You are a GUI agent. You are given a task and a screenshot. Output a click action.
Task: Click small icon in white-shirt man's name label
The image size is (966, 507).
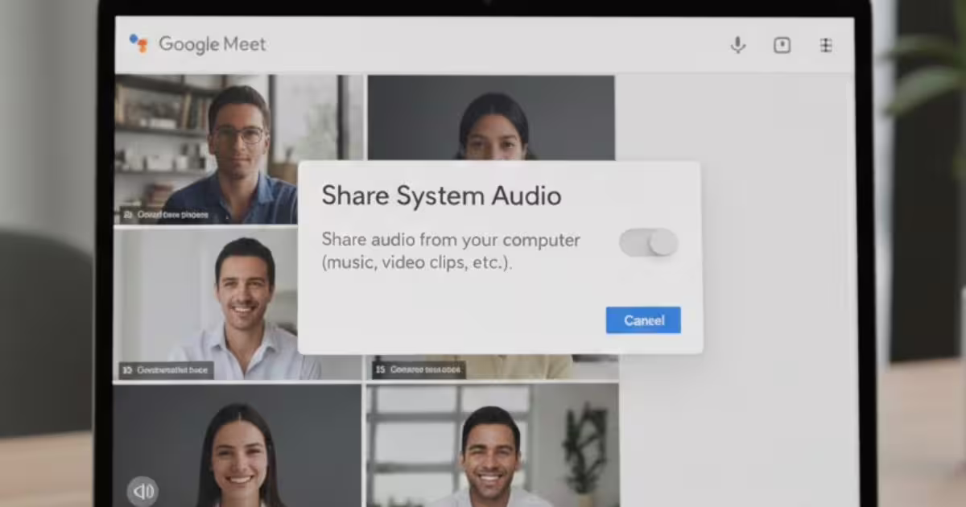tap(128, 370)
